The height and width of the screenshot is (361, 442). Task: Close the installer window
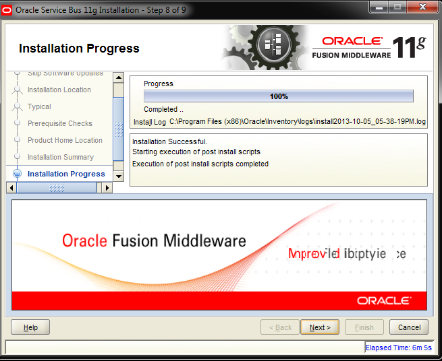click(x=422, y=7)
